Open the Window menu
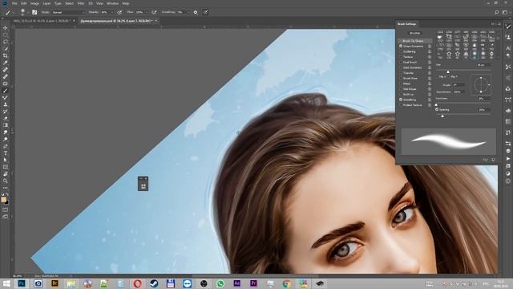The height and width of the screenshot is (289, 513). 112,3
